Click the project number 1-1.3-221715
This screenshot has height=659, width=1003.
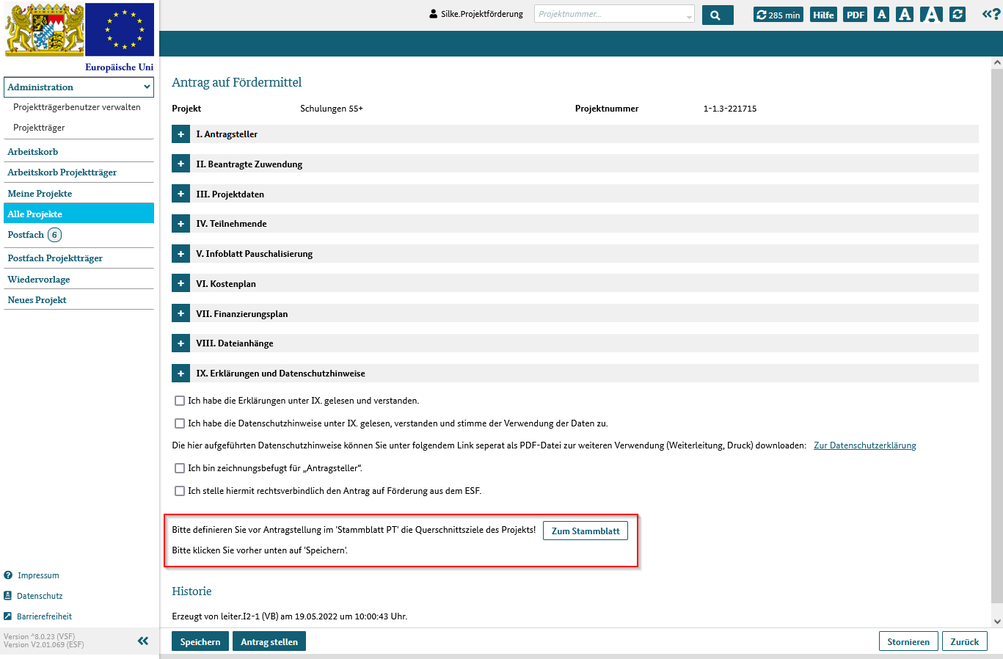coord(730,109)
